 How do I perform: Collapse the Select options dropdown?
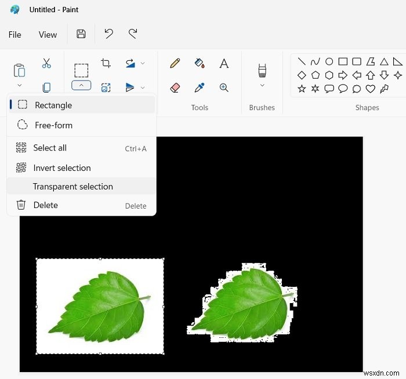(81, 85)
